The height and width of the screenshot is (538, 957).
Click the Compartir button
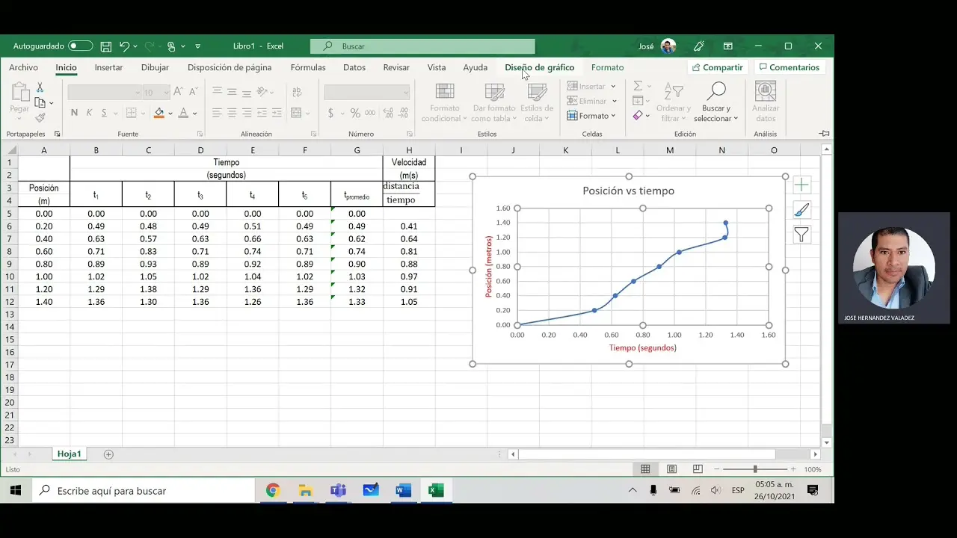717,67
